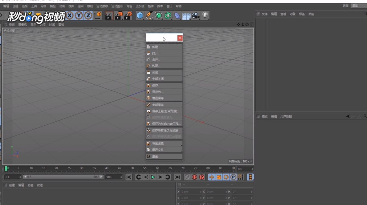
Task: Add a cube primitive object
Action: coord(140,16)
